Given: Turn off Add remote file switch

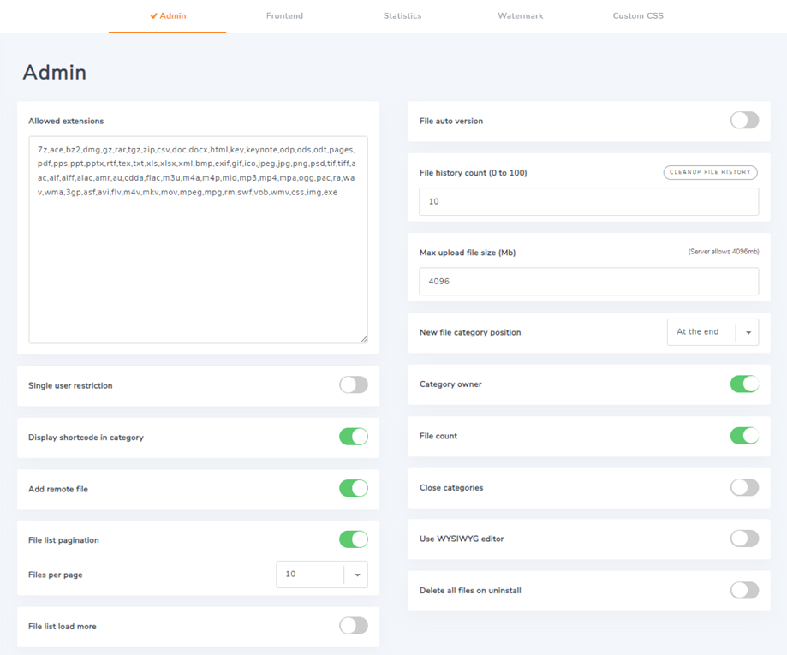Looking at the screenshot, I should pos(353,488).
